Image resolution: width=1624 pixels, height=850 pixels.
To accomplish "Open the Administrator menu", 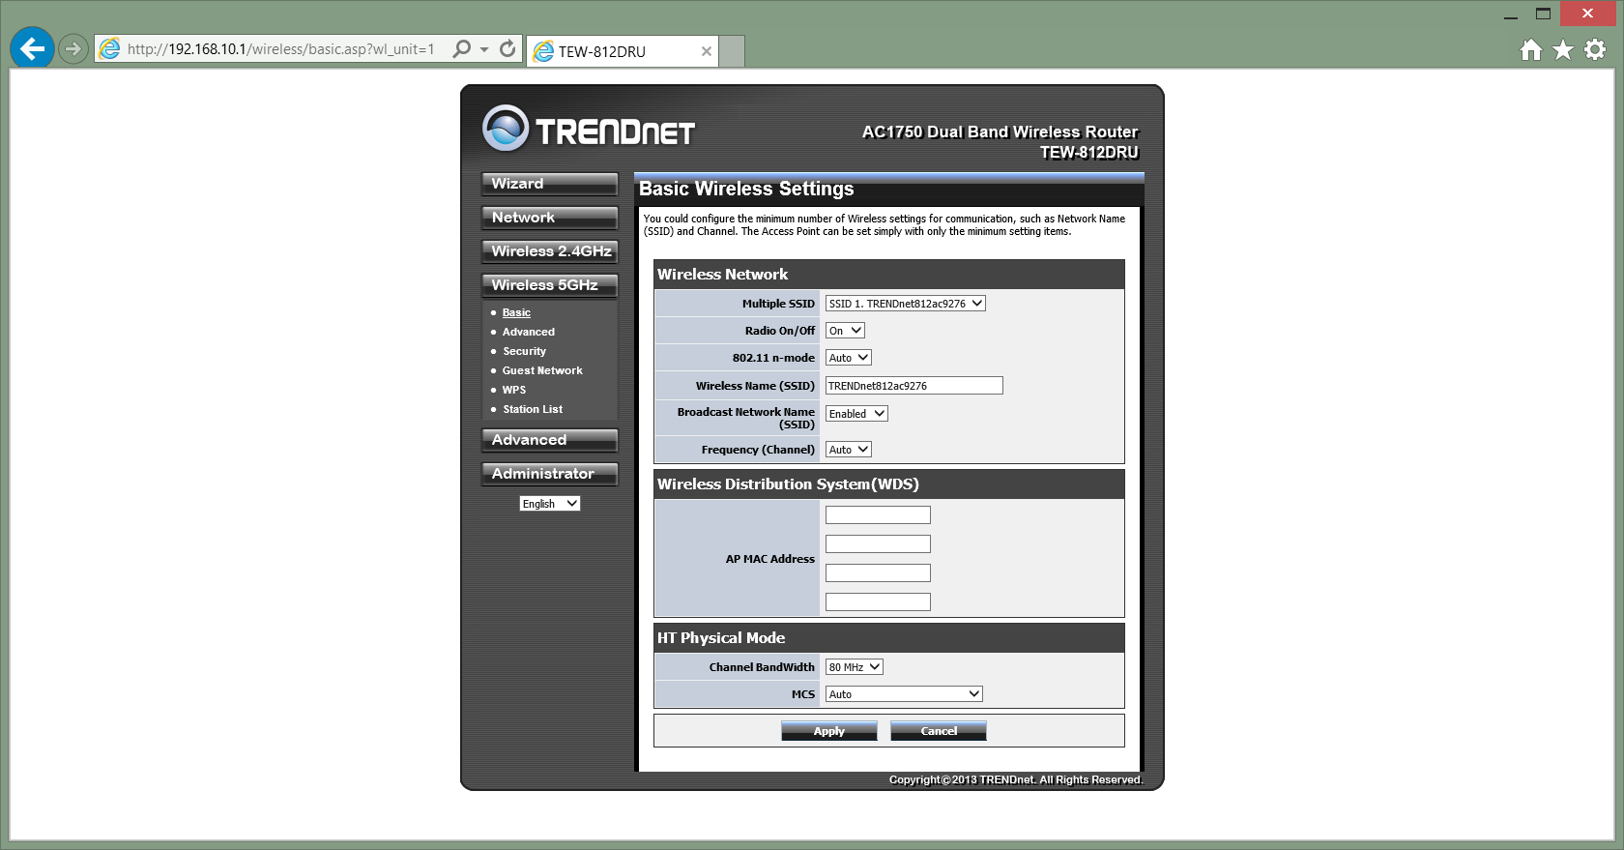I will click(x=549, y=474).
